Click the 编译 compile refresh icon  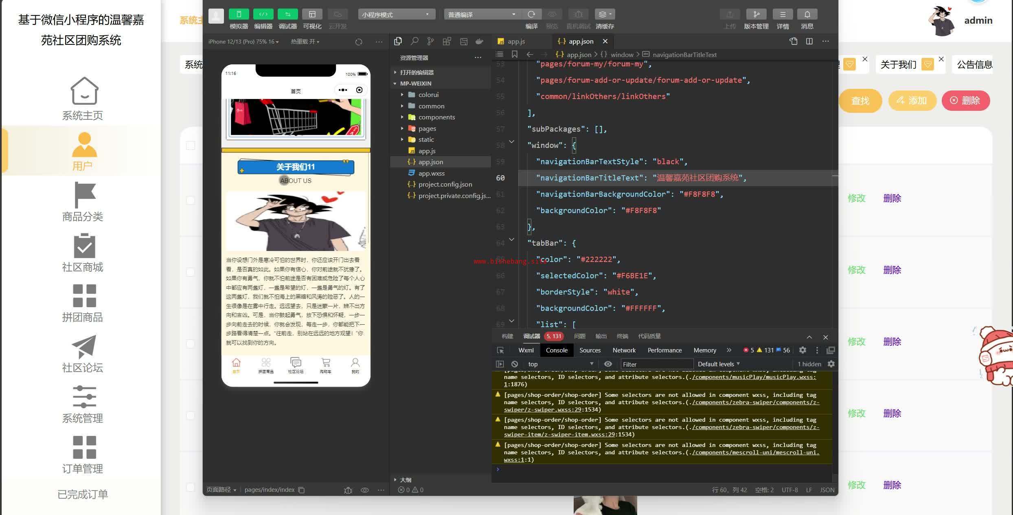click(x=531, y=14)
